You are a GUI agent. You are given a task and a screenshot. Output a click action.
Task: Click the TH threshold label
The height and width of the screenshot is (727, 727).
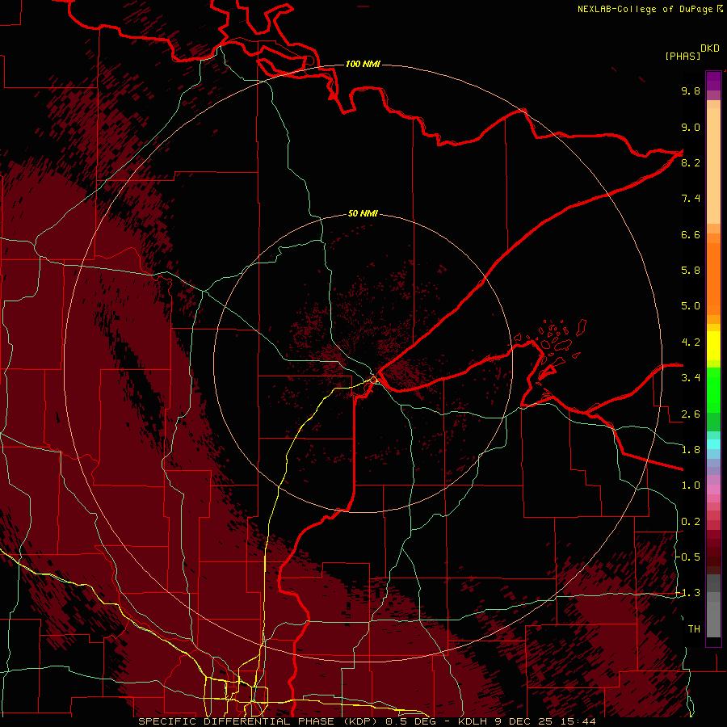point(694,628)
